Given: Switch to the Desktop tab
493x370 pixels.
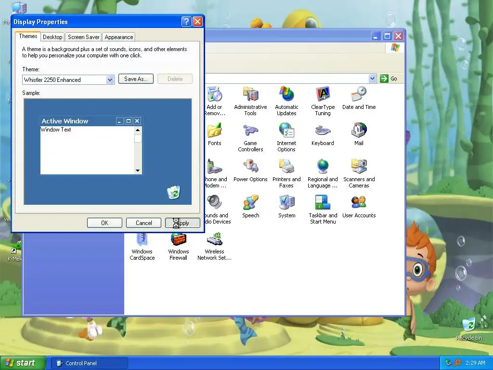Looking at the screenshot, I should point(52,37).
